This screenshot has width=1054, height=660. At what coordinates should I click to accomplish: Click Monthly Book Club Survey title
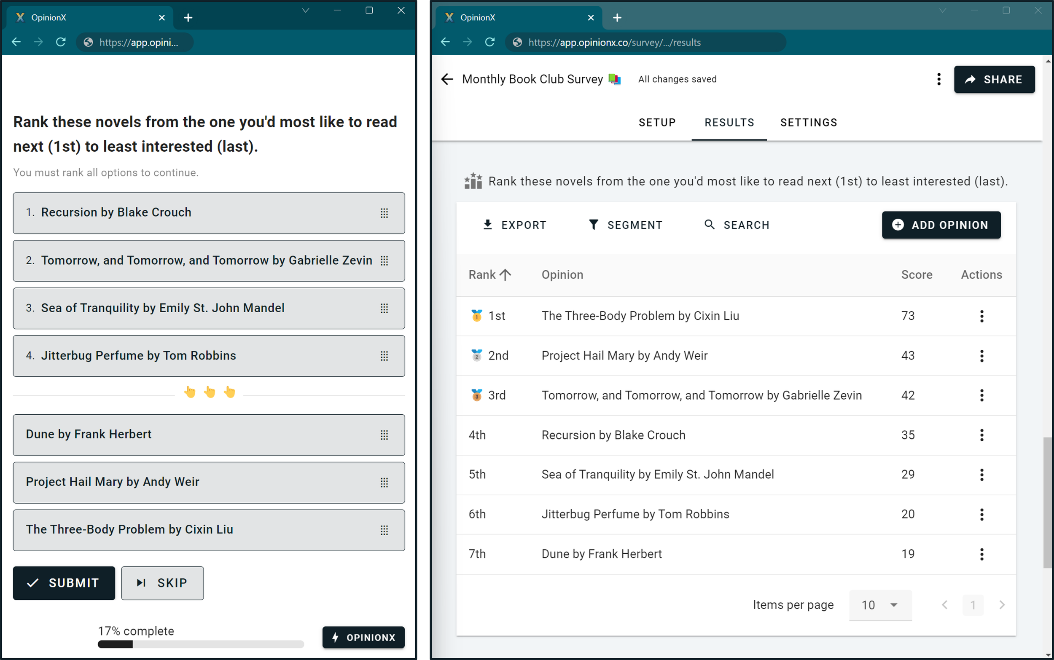[x=532, y=79]
